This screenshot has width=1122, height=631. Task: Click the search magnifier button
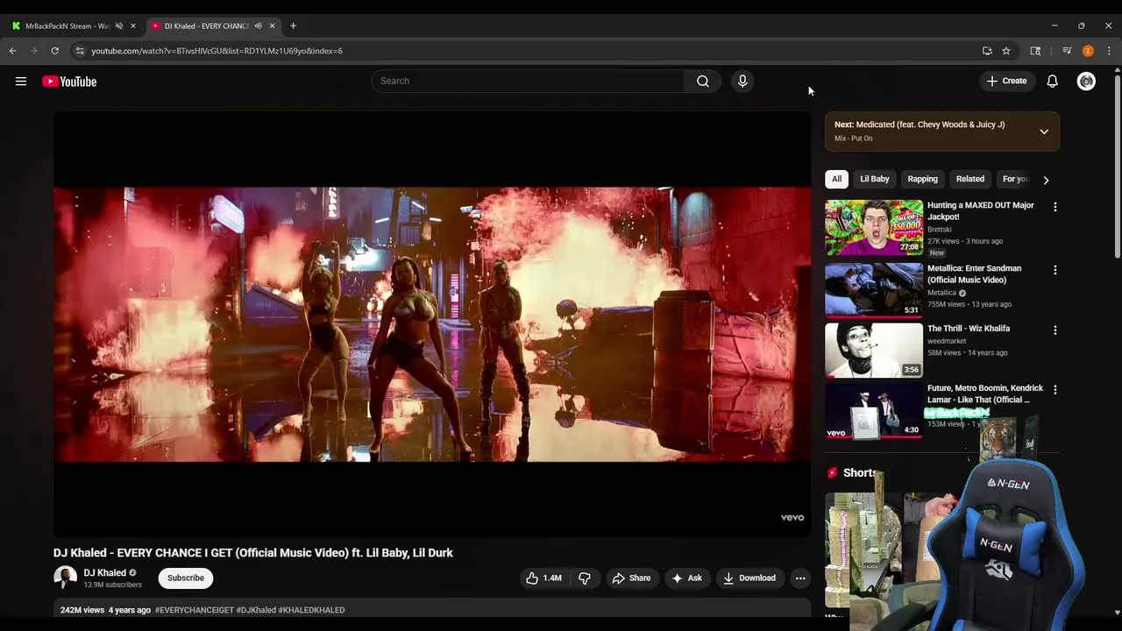pyautogui.click(x=703, y=82)
